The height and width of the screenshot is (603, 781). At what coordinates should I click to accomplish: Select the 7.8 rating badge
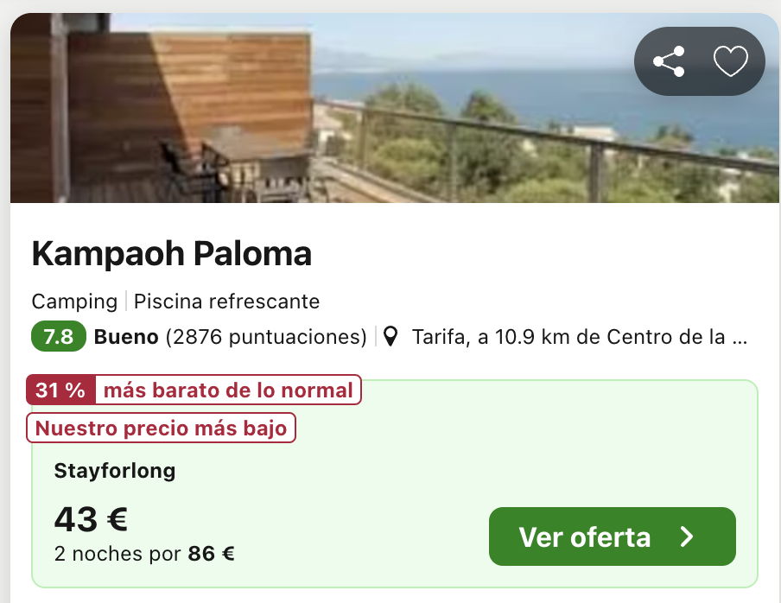[59, 337]
